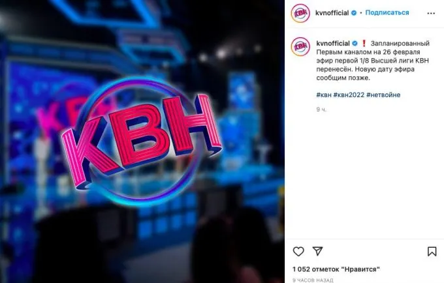Select the 9 ч. timestamp under the caption
This screenshot has width=444, height=283.
(x=321, y=110)
